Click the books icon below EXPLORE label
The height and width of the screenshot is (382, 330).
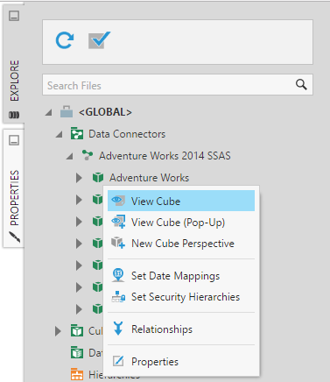(x=14, y=115)
